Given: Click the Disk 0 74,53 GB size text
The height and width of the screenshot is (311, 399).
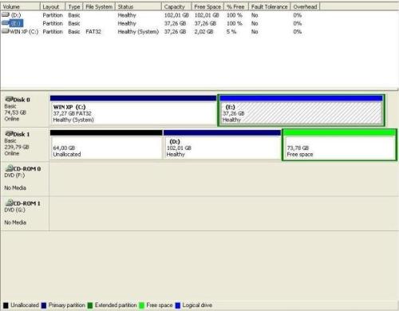Looking at the screenshot, I should coord(15,112).
